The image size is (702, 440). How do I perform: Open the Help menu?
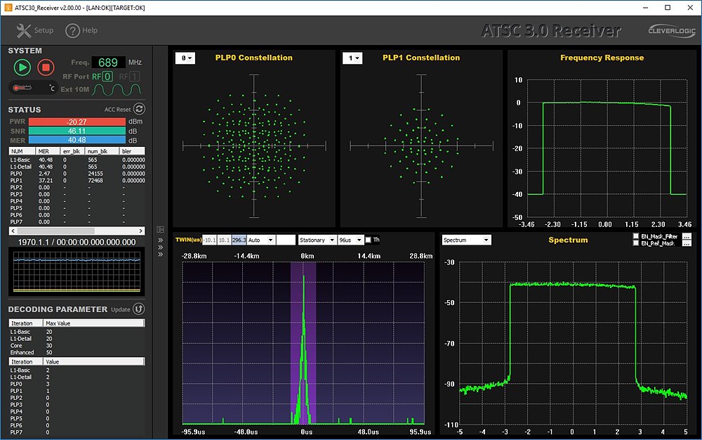[81, 30]
